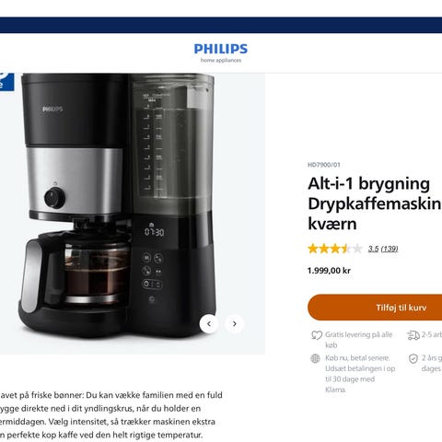Click the Gratis levering på alle køb text

click(359, 340)
